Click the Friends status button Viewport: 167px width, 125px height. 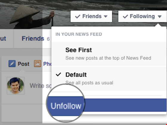tap(91, 16)
